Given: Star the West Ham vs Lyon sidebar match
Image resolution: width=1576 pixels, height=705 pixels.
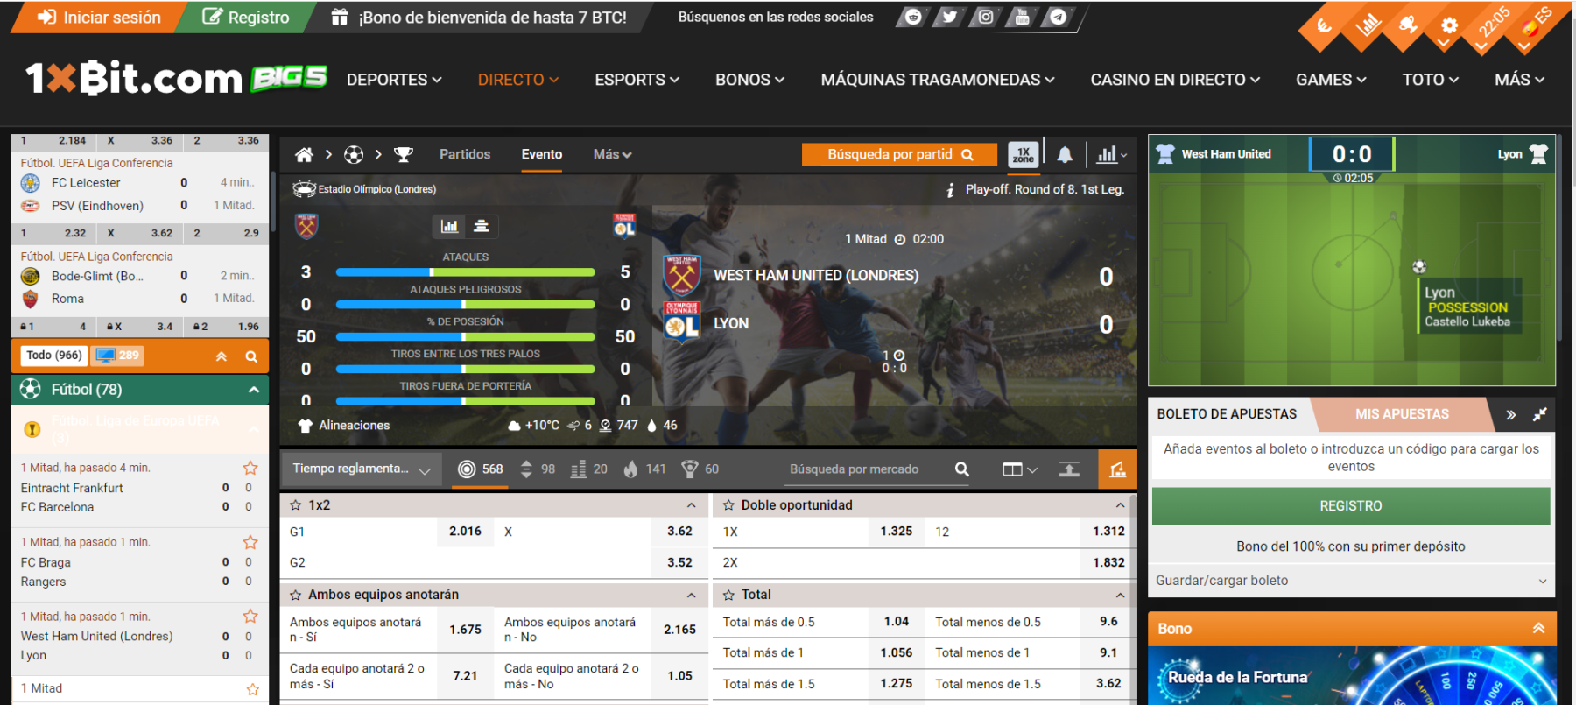Looking at the screenshot, I should click(x=250, y=617).
